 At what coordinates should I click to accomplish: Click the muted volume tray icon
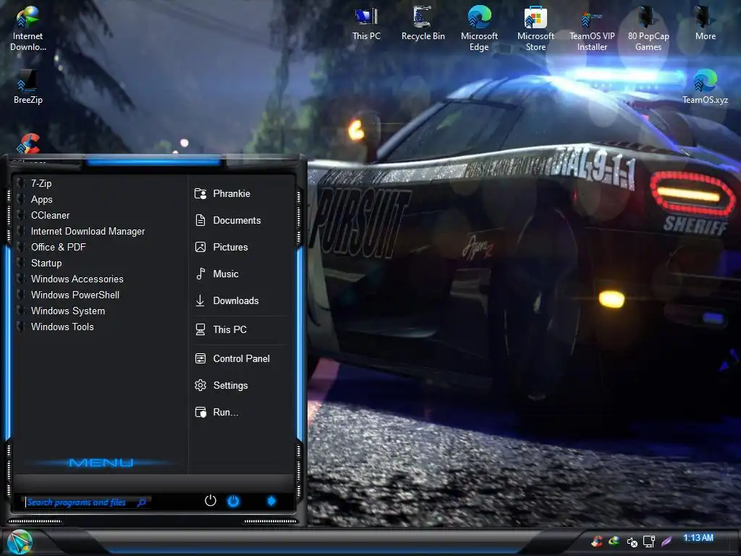coord(632,542)
